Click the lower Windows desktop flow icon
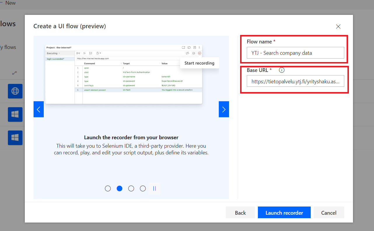 pyautogui.click(x=15, y=138)
